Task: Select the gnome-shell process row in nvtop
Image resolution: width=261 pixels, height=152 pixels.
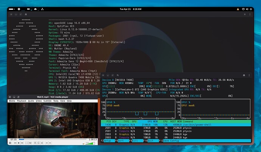Action: [176, 125]
